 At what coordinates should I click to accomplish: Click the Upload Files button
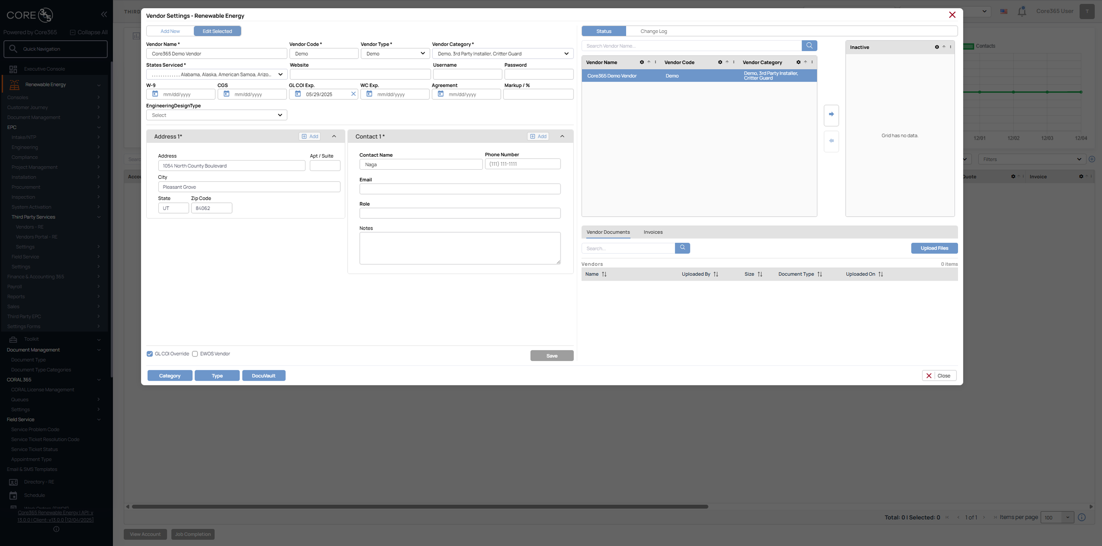click(x=934, y=248)
